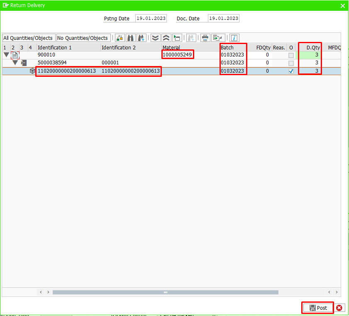
Task: Collapse the 5000038594 tree node
Action: 15,63
